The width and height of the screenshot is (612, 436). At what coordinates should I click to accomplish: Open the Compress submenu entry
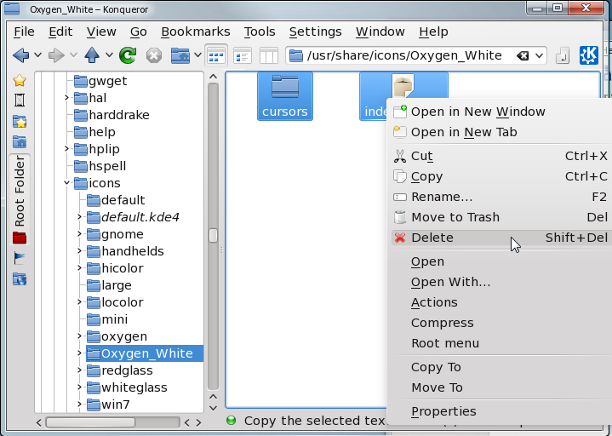501,323
